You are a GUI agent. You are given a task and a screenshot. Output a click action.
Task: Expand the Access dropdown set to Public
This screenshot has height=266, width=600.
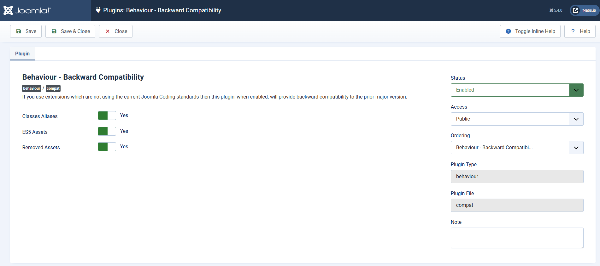[517, 119]
